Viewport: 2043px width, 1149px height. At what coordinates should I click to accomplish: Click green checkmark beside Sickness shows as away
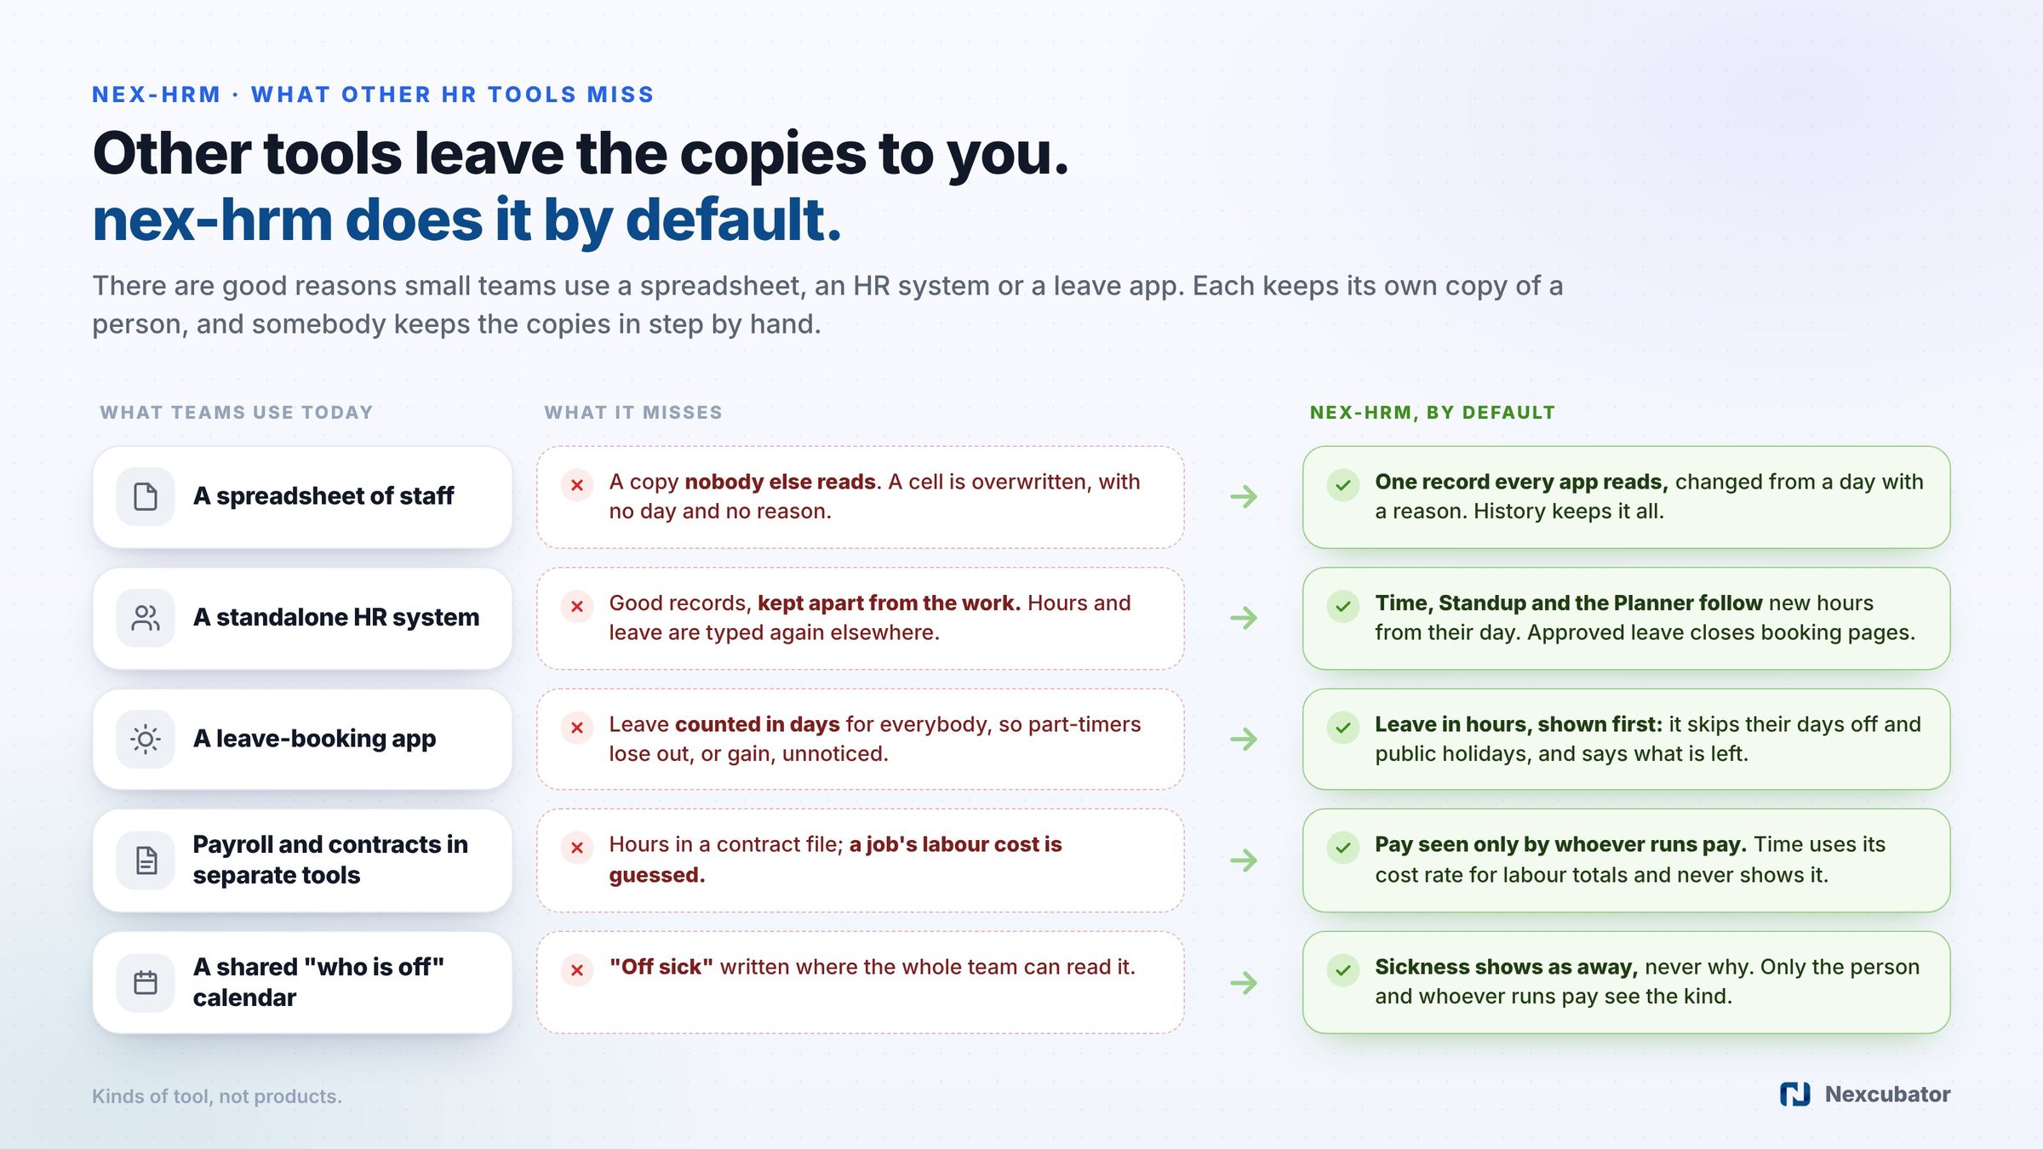pos(1343,970)
